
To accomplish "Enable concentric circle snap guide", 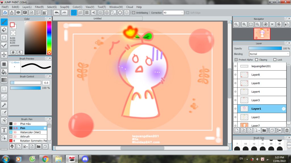I will pyautogui.click(x=107, y=12).
